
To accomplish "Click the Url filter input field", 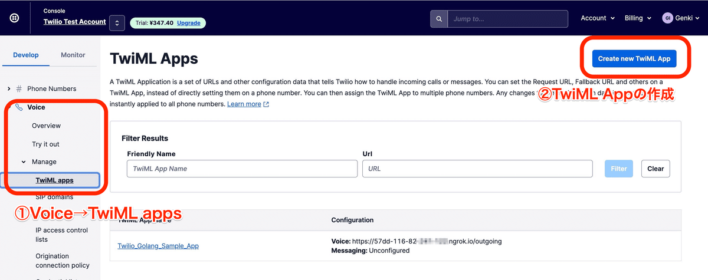I will (477, 169).
